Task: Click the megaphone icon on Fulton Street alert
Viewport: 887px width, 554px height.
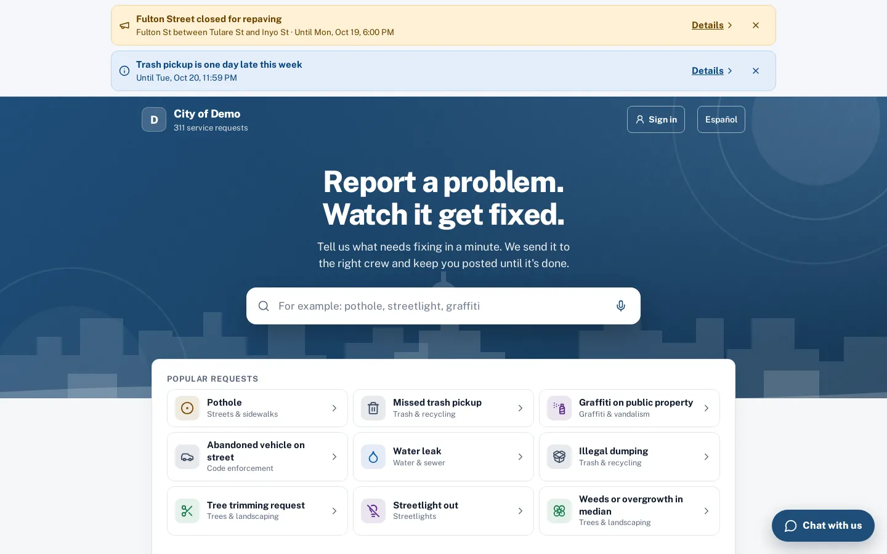Action: 124,25
